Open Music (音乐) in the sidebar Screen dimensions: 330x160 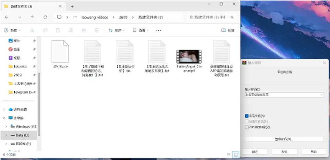(x=17, y=49)
